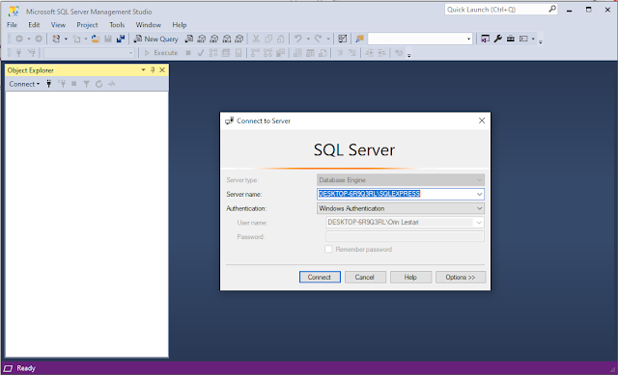The image size is (618, 375).
Task: Click the Help button in dialog
Action: click(410, 277)
